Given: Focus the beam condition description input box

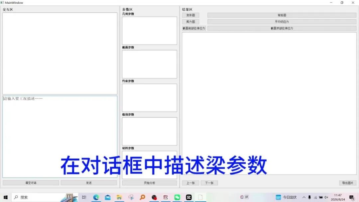Looking at the screenshot, I should tap(60, 137).
